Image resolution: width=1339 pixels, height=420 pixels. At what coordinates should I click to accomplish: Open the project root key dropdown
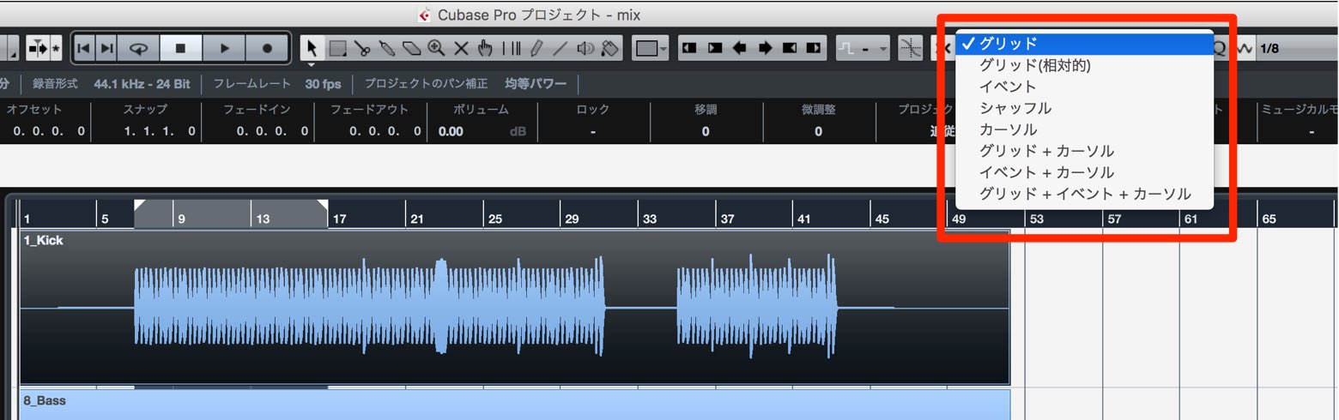coord(864,49)
